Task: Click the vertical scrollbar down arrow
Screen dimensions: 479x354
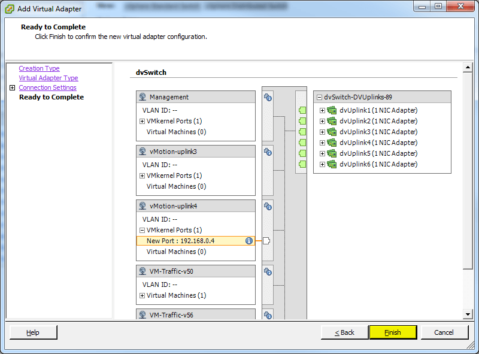Action: [x=468, y=314]
